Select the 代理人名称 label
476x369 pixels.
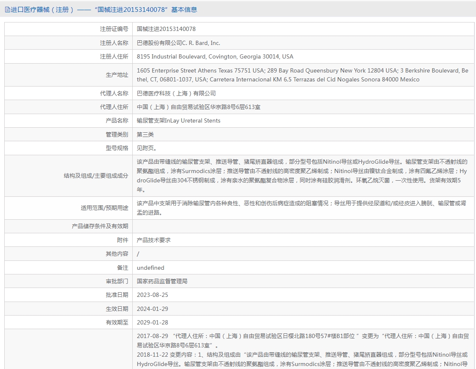coord(114,94)
